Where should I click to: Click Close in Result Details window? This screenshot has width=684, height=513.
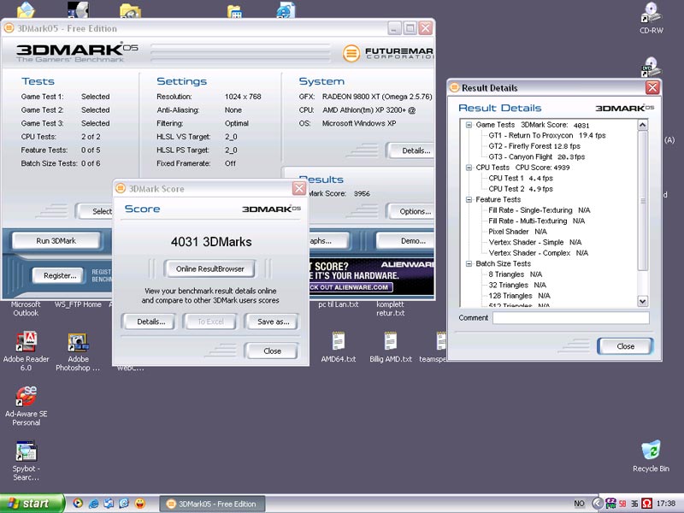(x=625, y=346)
